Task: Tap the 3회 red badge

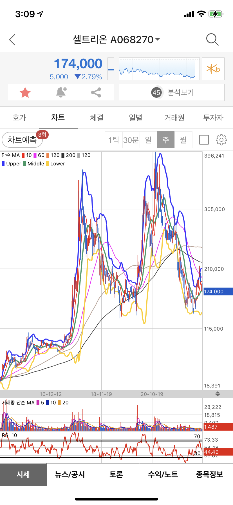Action: click(x=42, y=134)
